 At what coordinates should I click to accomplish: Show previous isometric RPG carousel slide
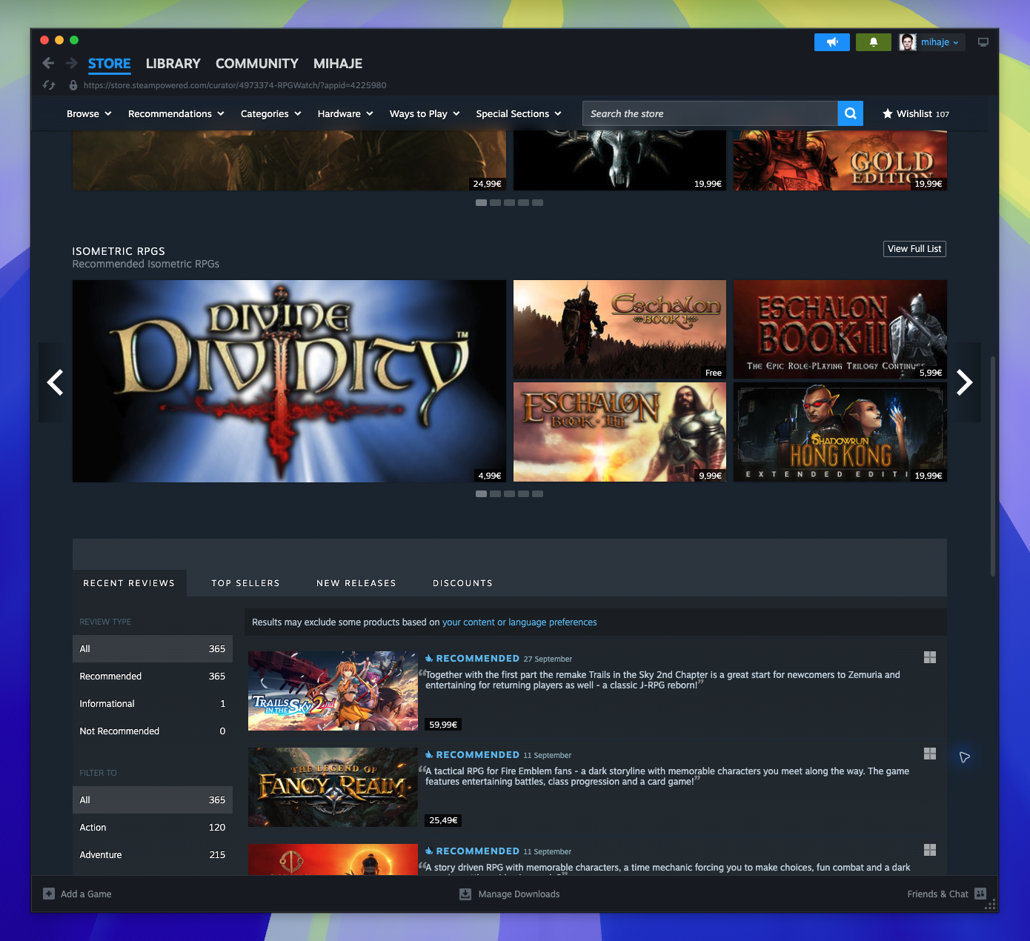tap(55, 382)
